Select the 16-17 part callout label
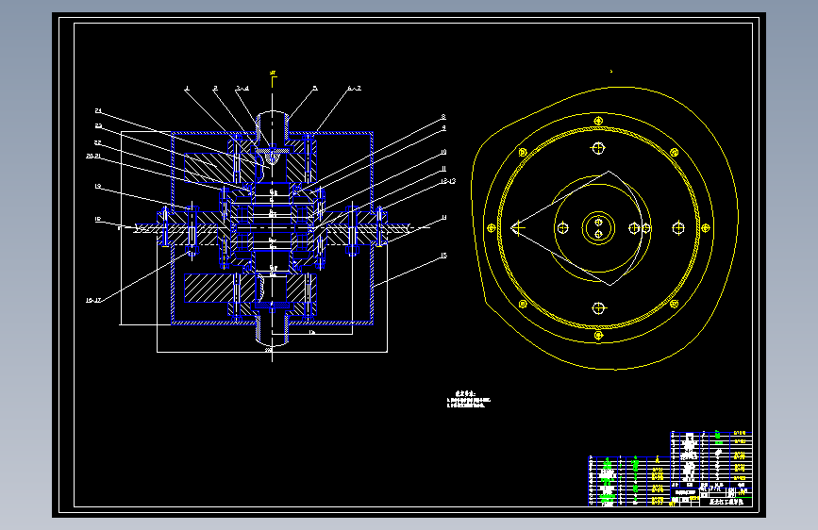 tap(92, 301)
